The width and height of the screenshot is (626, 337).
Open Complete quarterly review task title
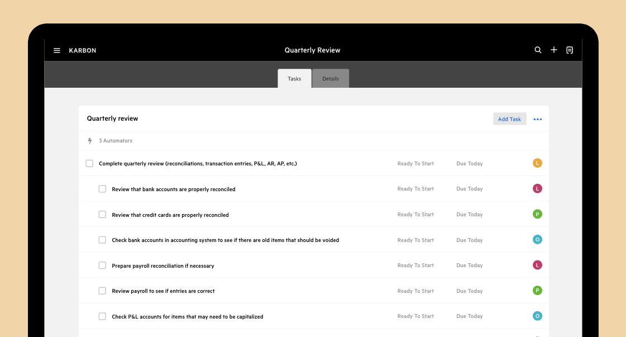198,164
